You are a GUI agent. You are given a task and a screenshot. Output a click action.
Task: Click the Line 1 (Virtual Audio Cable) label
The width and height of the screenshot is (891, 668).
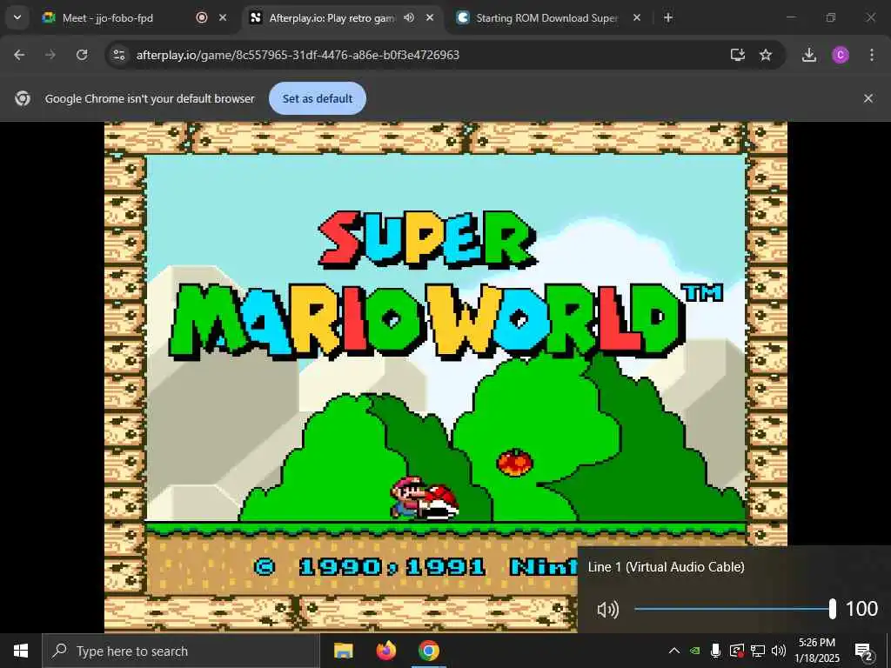(666, 567)
